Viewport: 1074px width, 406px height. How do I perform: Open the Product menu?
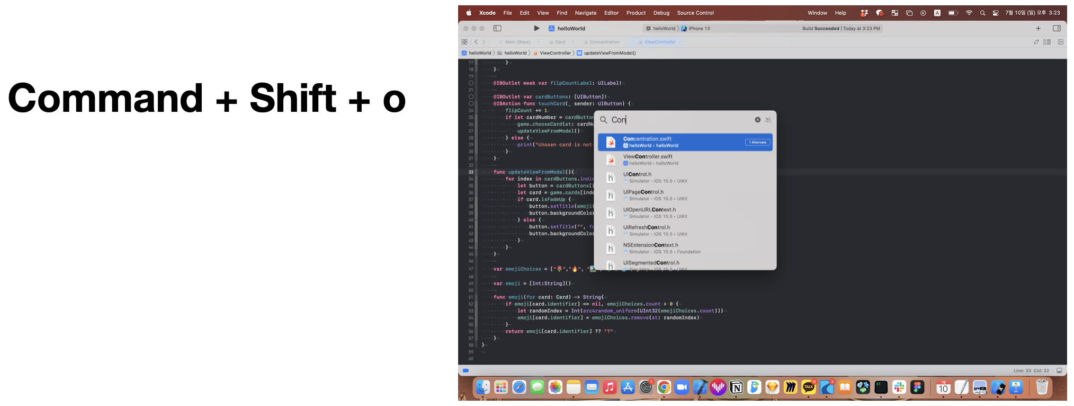click(636, 13)
